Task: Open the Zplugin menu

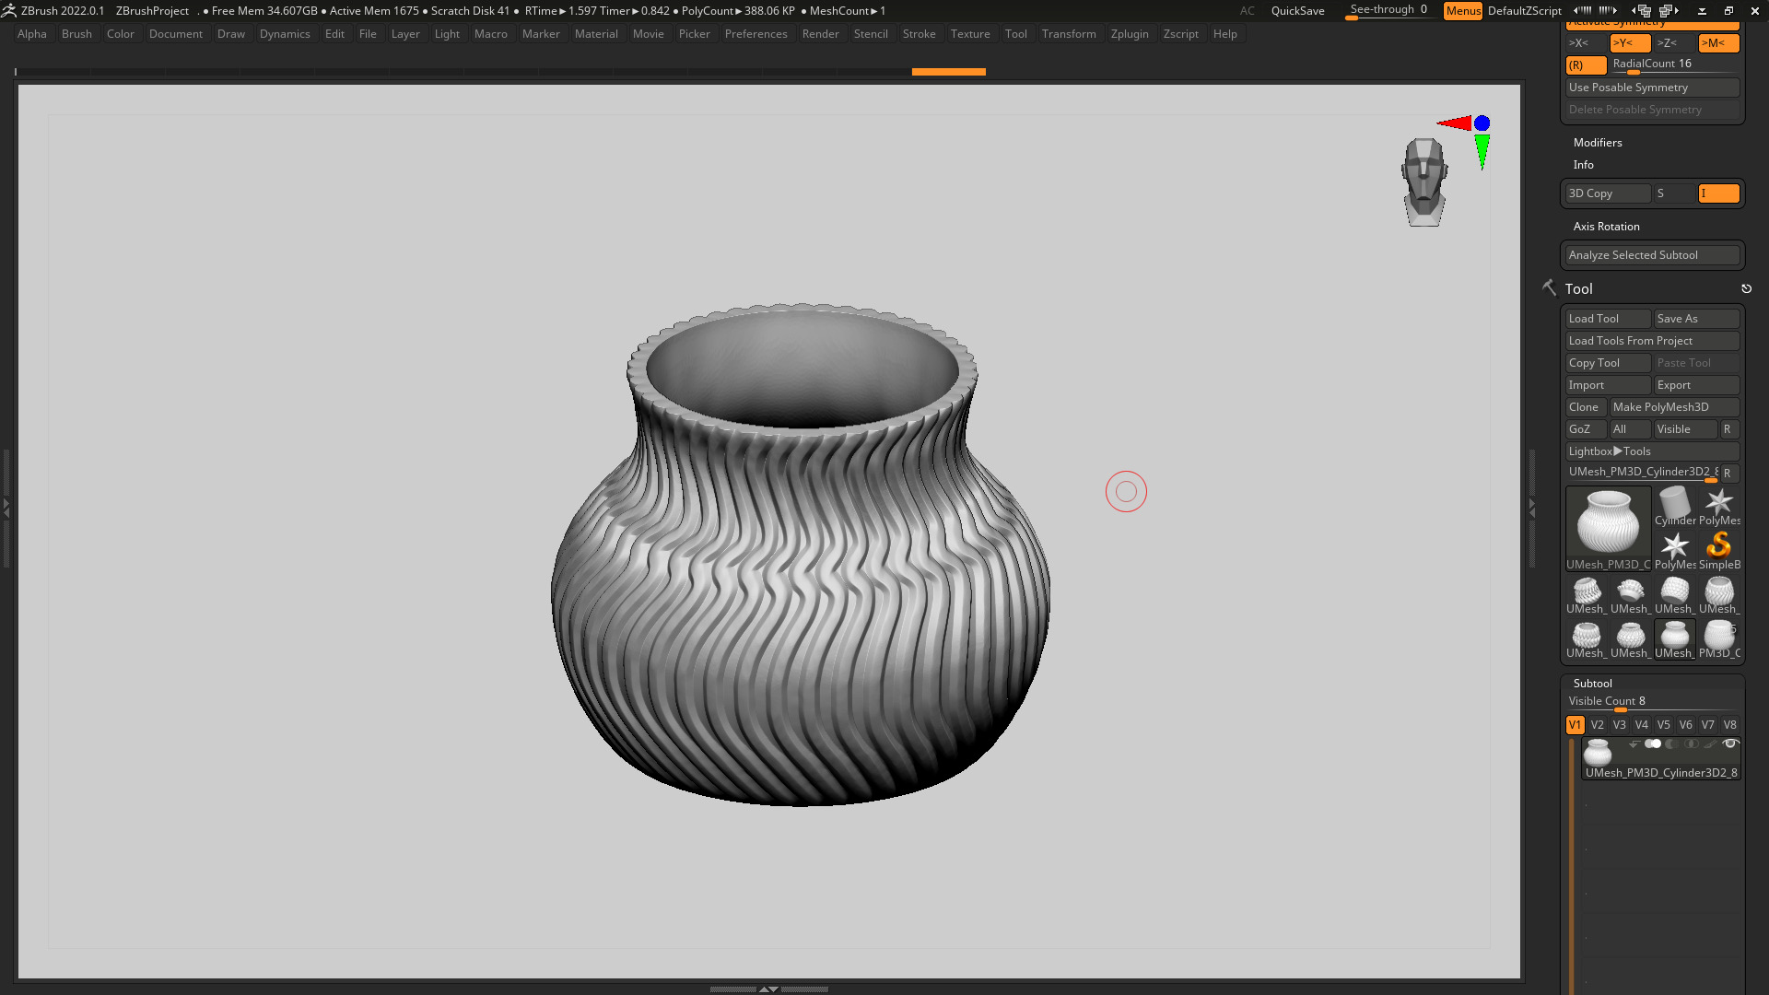Action: coord(1130,34)
